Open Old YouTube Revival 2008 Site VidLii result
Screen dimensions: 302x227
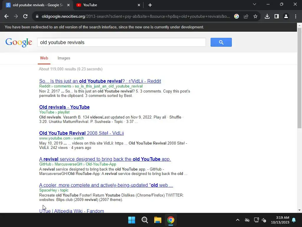[81, 133]
